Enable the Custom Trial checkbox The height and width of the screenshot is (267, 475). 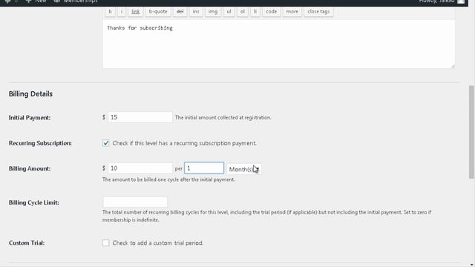(105, 243)
